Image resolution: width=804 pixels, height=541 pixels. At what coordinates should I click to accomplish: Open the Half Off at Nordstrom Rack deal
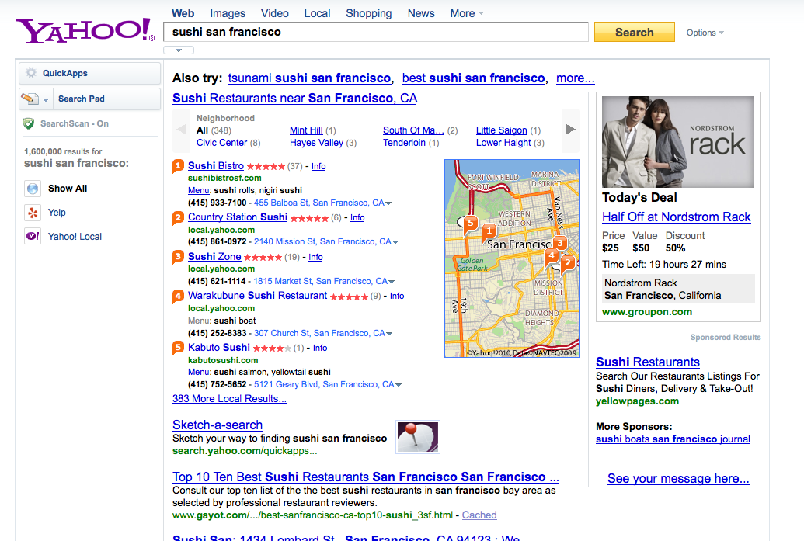[677, 217]
